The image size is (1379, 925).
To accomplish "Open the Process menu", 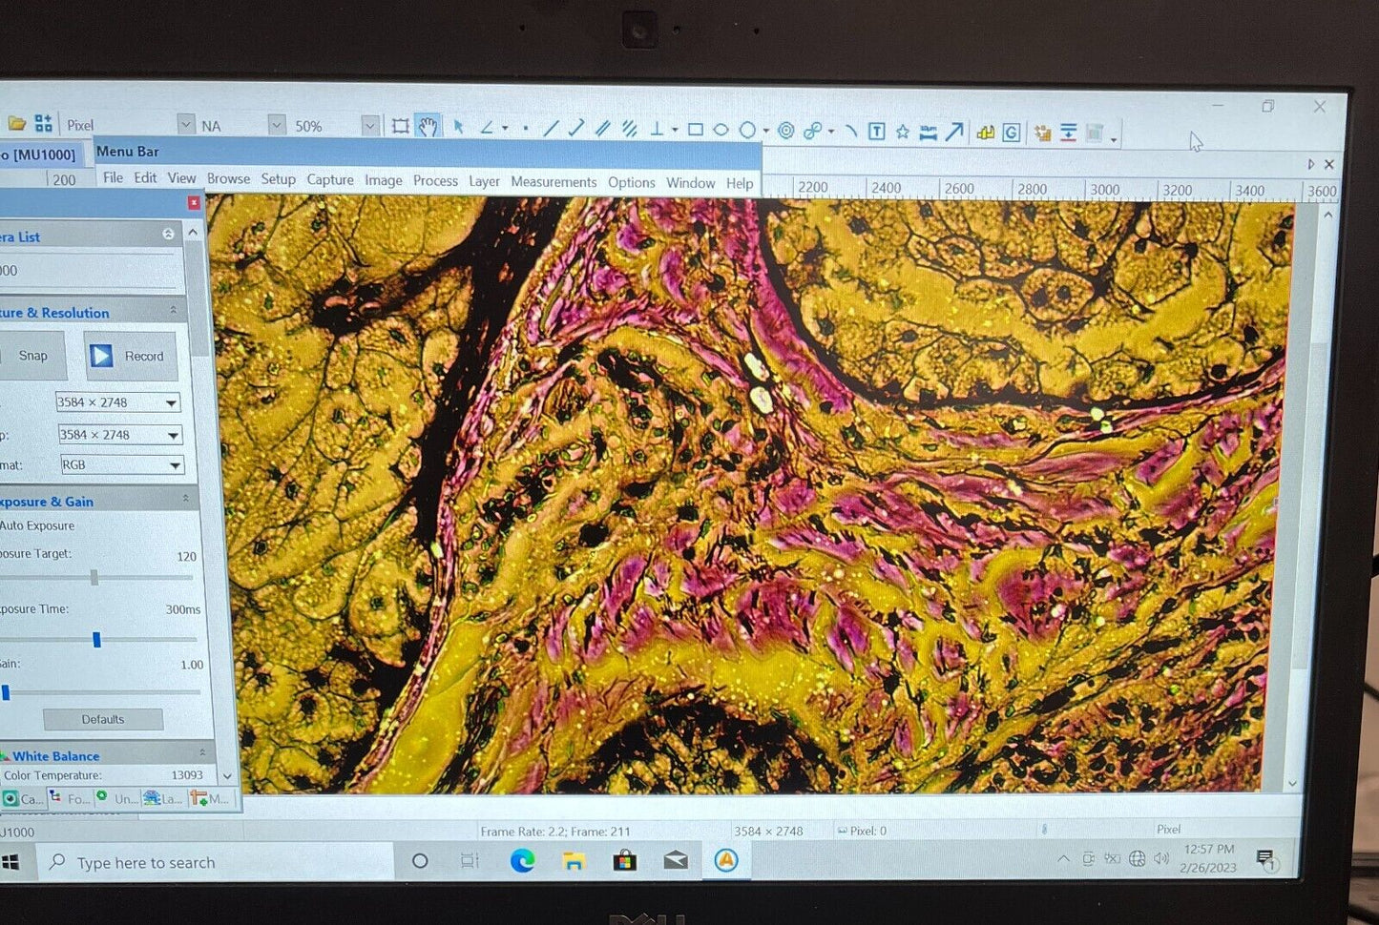I will (435, 181).
